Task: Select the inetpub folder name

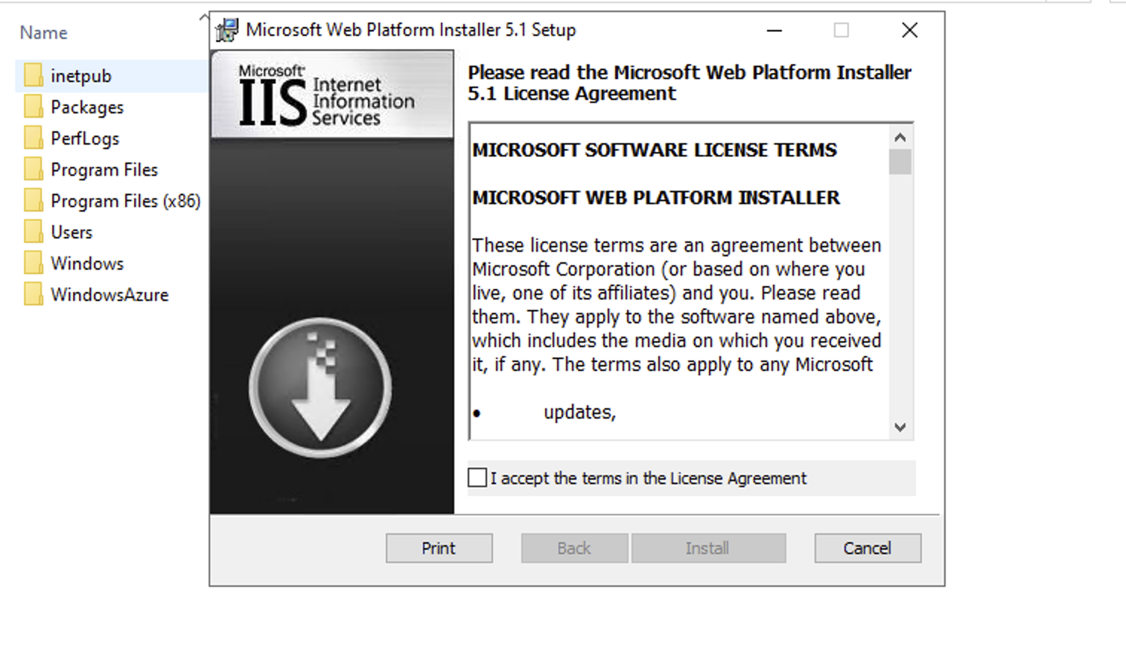Action: [x=81, y=76]
